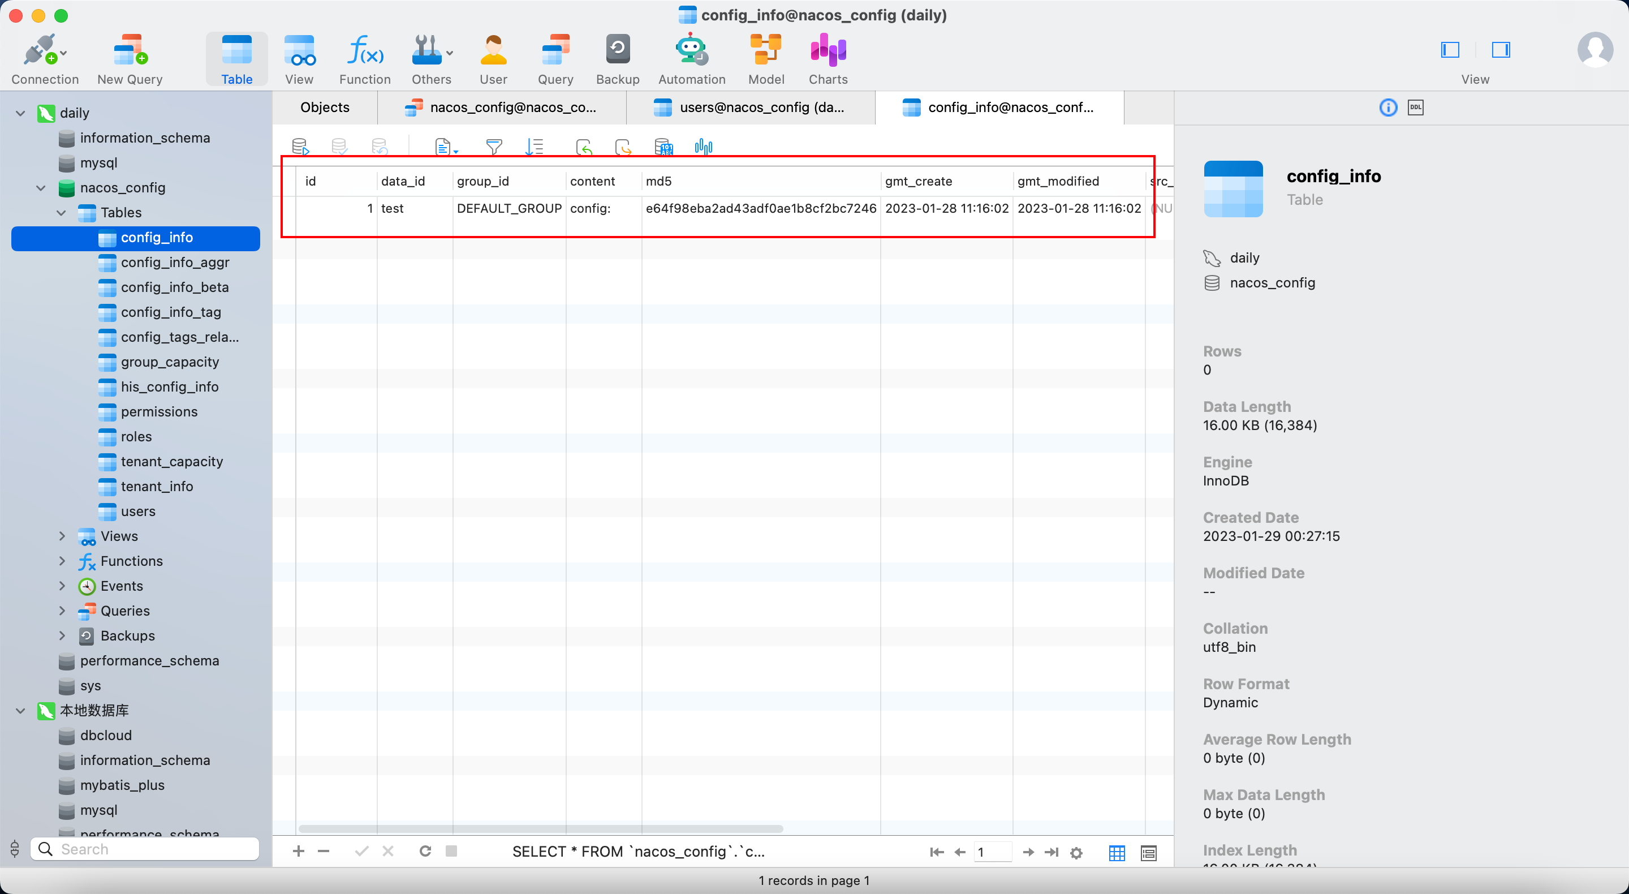1629x894 pixels.
Task: Collapse the 本地数据库 connection
Action: pyautogui.click(x=20, y=711)
